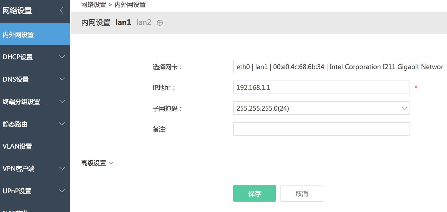
Task: Expand the 高级设置 advanced settings section
Action: [97, 163]
